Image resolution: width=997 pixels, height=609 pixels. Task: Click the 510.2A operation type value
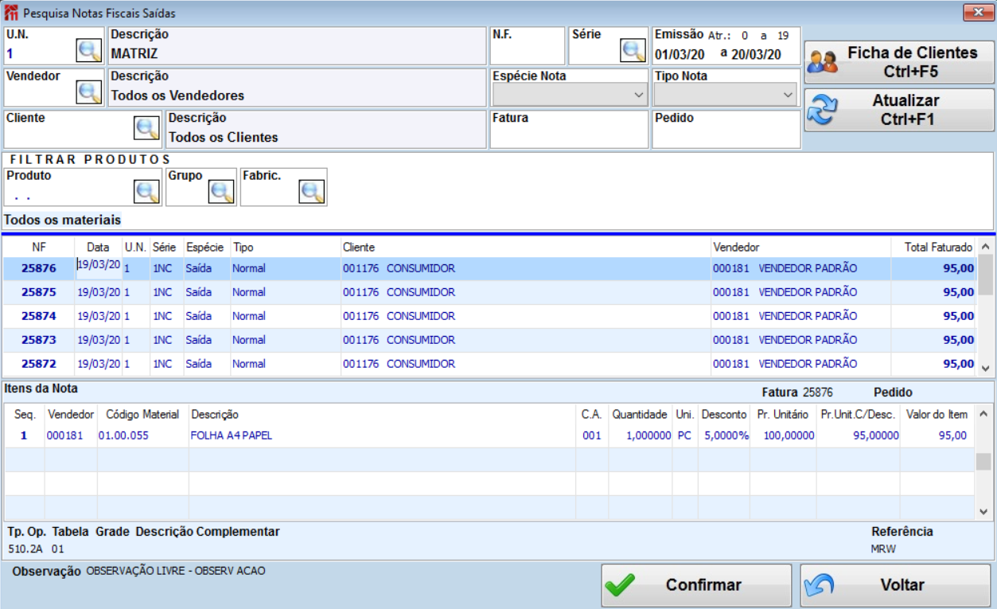25,548
